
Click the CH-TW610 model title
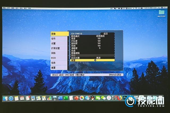pos(76,34)
